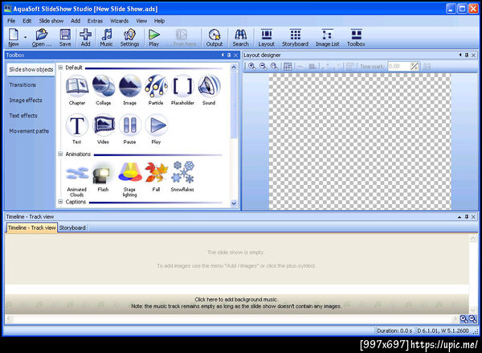Toggle the grid in Layout designer
The image size is (482, 353).
pyautogui.click(x=288, y=66)
